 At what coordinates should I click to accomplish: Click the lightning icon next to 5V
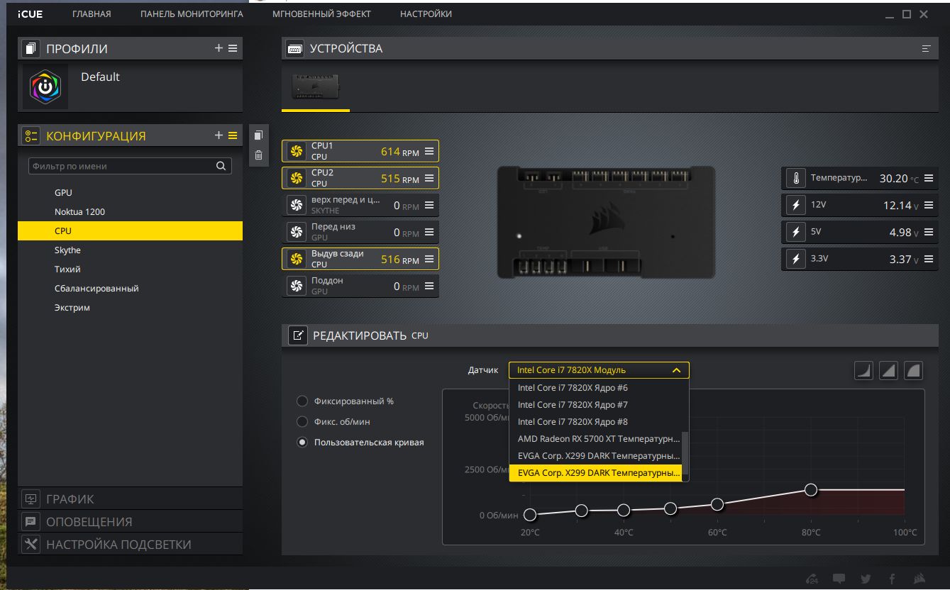pyautogui.click(x=795, y=232)
